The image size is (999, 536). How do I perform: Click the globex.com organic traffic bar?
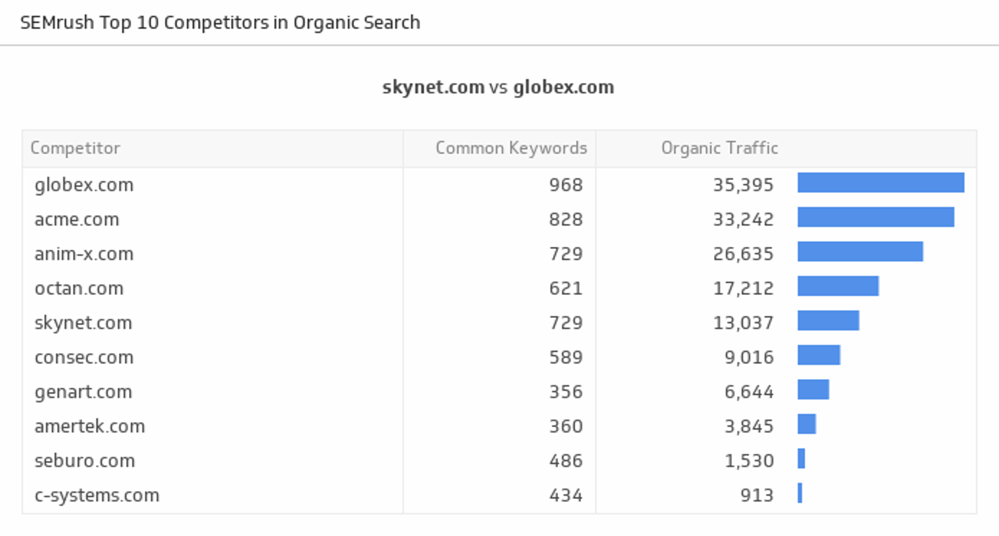point(880,183)
